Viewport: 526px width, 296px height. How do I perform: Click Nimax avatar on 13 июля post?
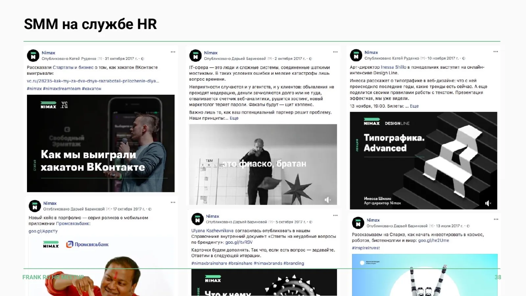click(358, 223)
